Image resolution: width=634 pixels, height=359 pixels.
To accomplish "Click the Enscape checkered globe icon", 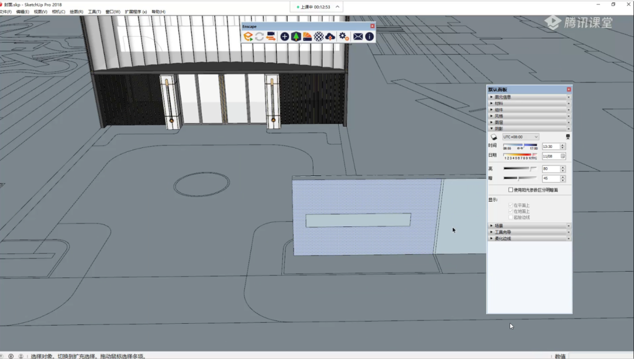I will point(319,36).
